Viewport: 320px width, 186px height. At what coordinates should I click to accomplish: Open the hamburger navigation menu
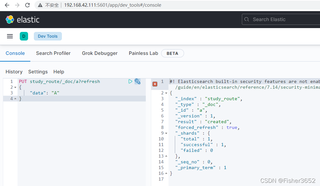pyautogui.click(x=10, y=36)
